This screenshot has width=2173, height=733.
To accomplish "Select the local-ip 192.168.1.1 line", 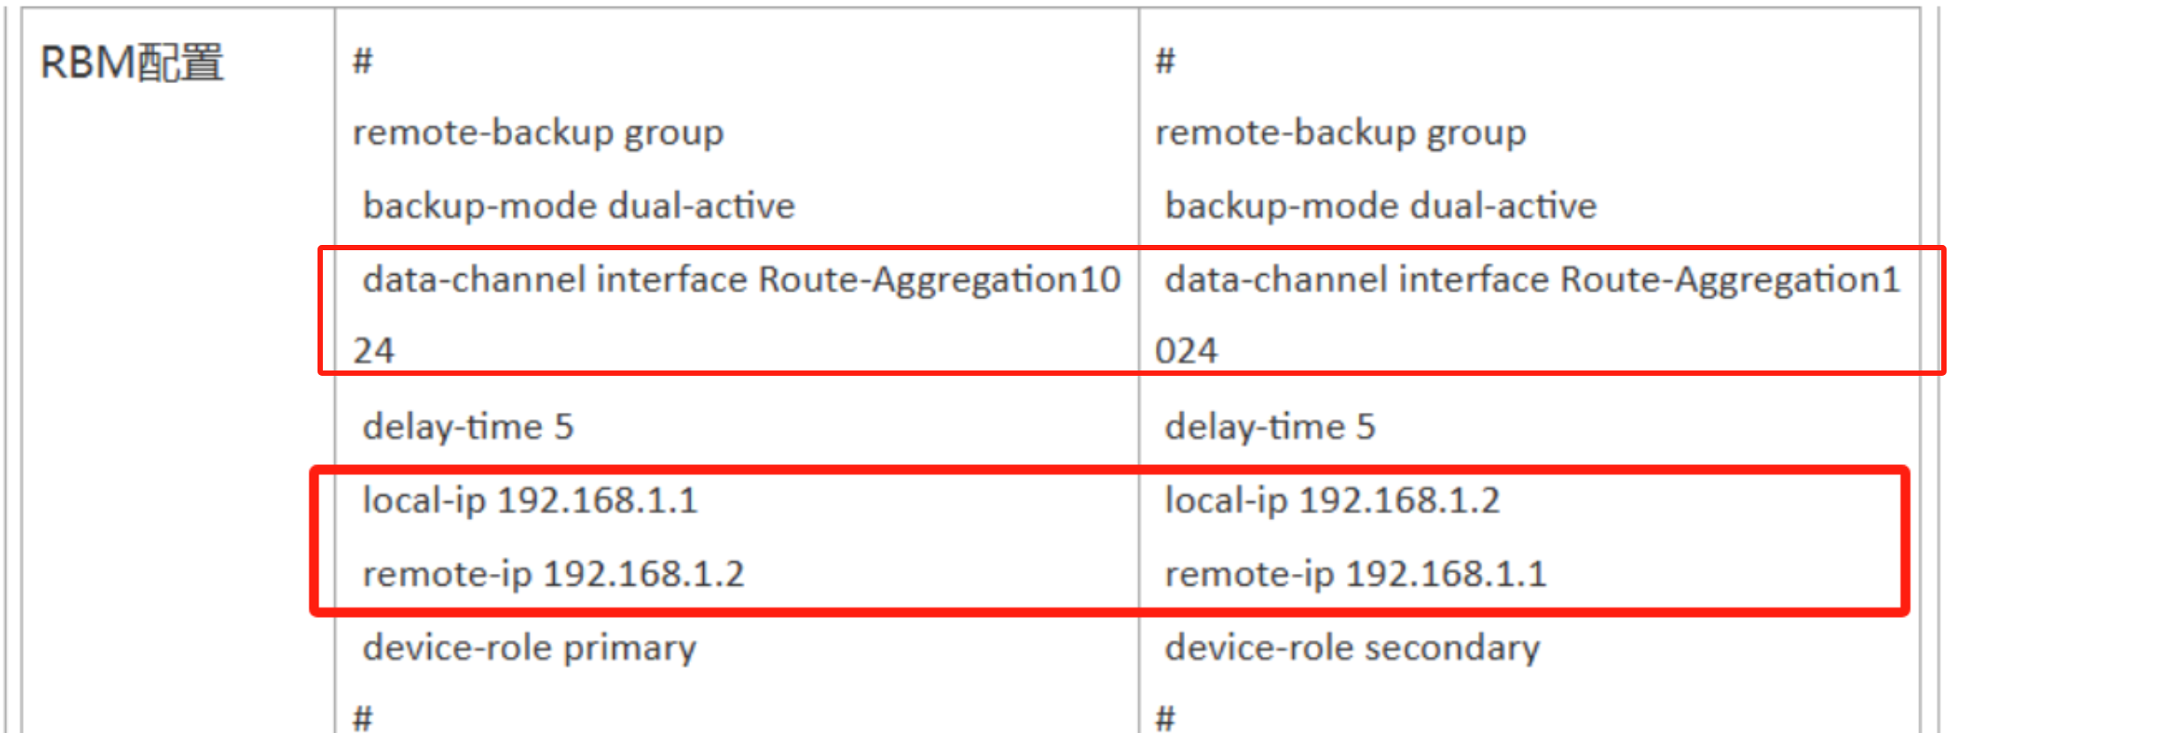I will pos(531,500).
